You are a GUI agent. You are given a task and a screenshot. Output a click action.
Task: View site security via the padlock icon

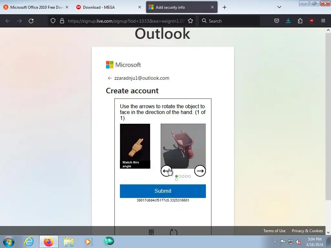[62, 21]
